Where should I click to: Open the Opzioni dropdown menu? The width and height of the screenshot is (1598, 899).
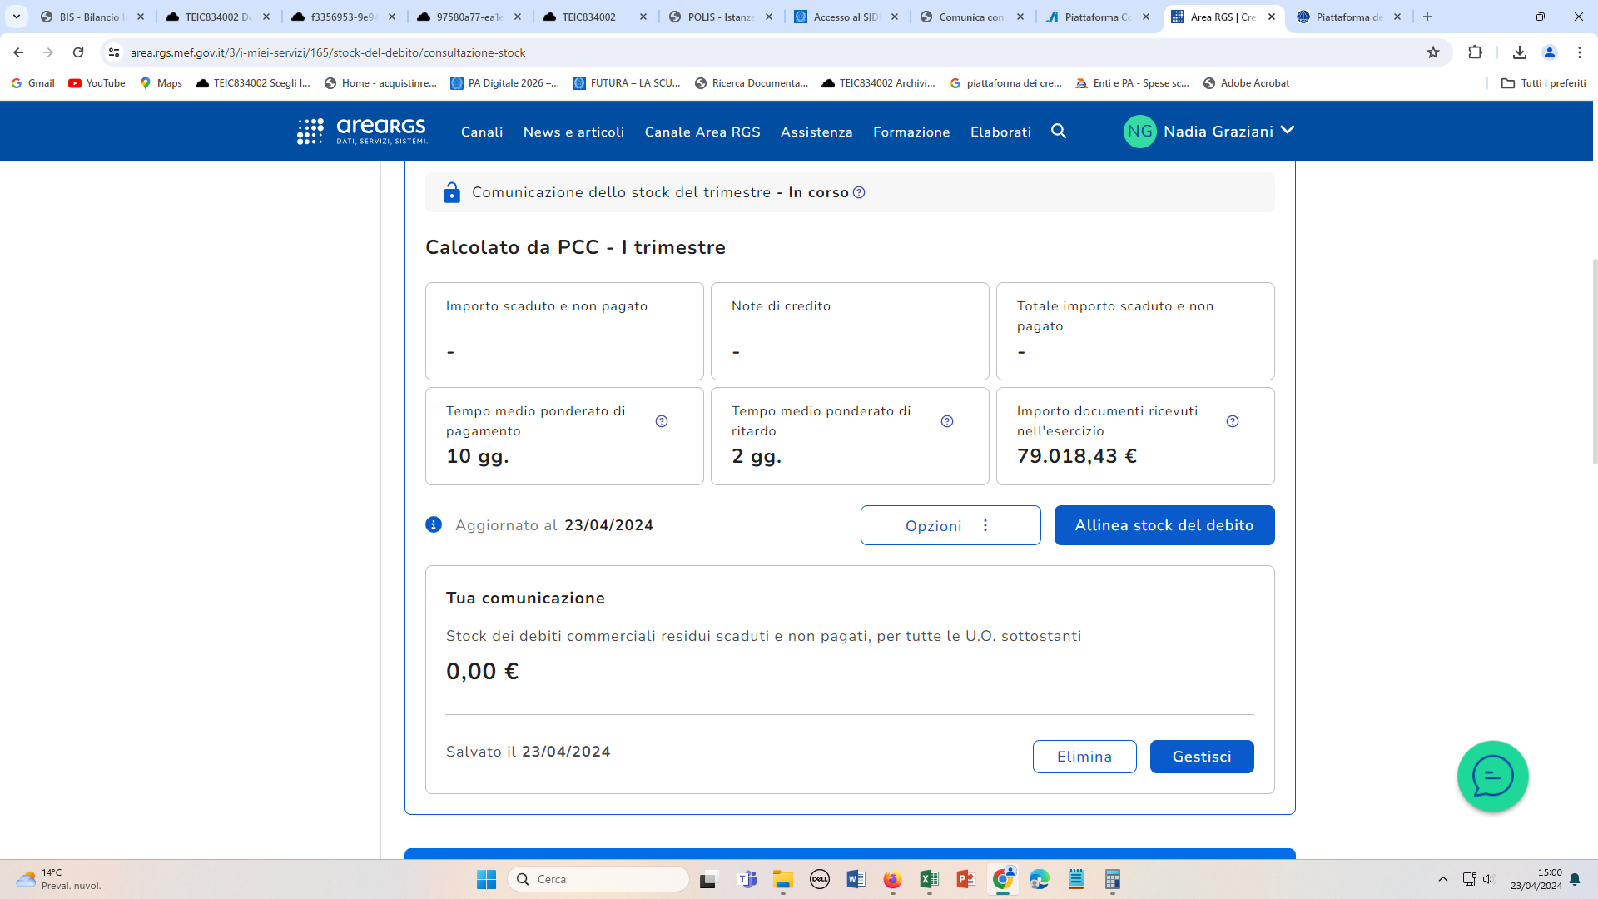click(950, 525)
